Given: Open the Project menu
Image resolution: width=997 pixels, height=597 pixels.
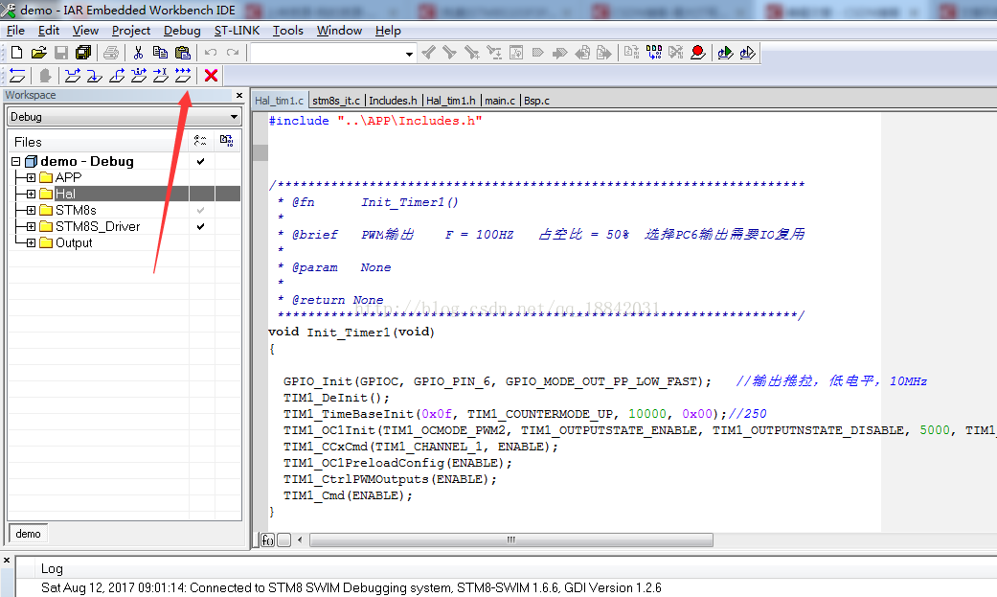Looking at the screenshot, I should tap(131, 31).
